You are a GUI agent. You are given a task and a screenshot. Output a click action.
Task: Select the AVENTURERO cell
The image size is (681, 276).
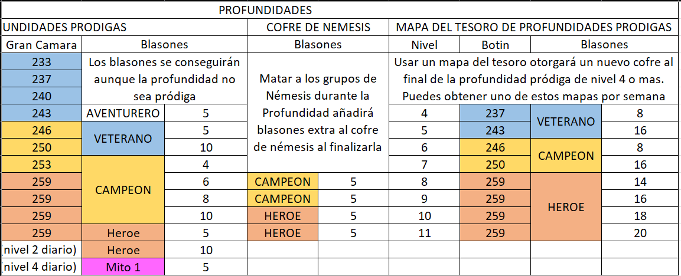point(125,113)
